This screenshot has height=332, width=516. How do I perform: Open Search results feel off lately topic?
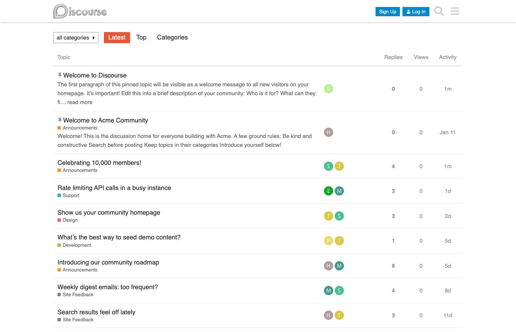click(x=96, y=312)
